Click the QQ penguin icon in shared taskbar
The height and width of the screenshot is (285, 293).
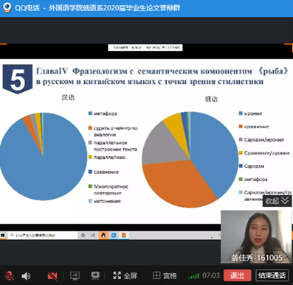[x=103, y=236]
